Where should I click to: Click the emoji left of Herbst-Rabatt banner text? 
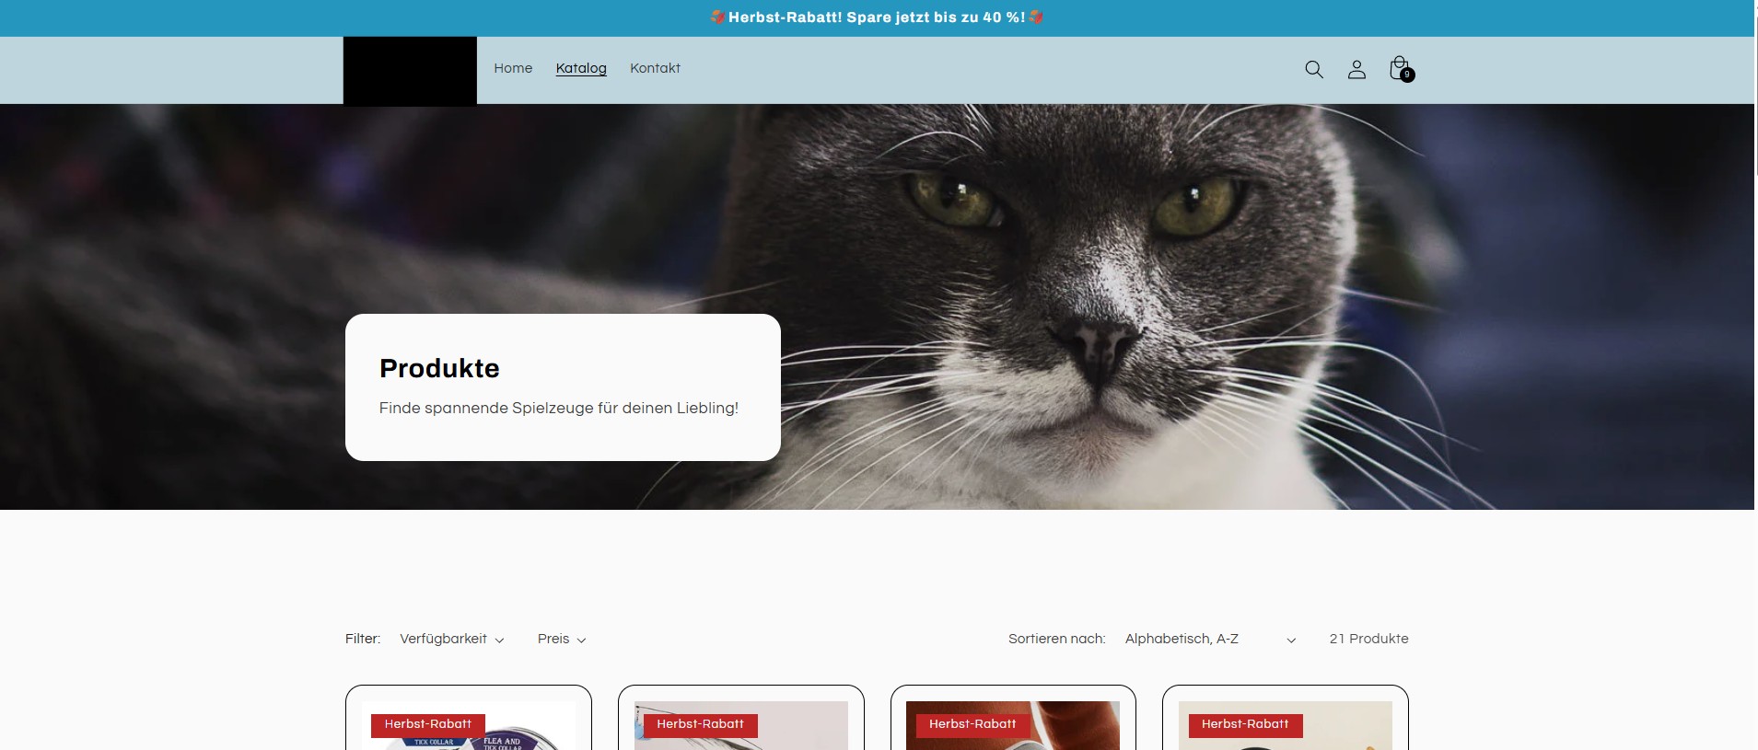tap(717, 17)
